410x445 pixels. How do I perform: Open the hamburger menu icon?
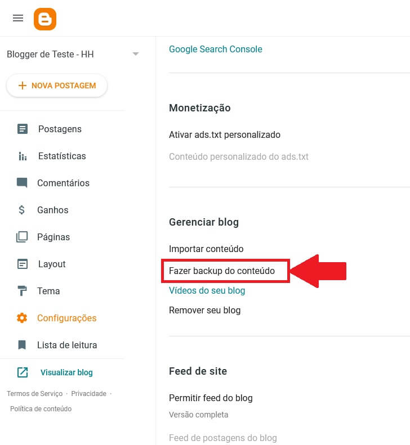pos(18,19)
